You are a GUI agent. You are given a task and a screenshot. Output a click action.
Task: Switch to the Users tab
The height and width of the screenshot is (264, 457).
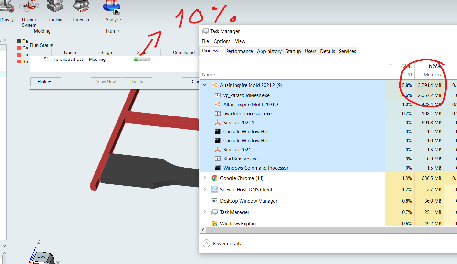point(311,51)
